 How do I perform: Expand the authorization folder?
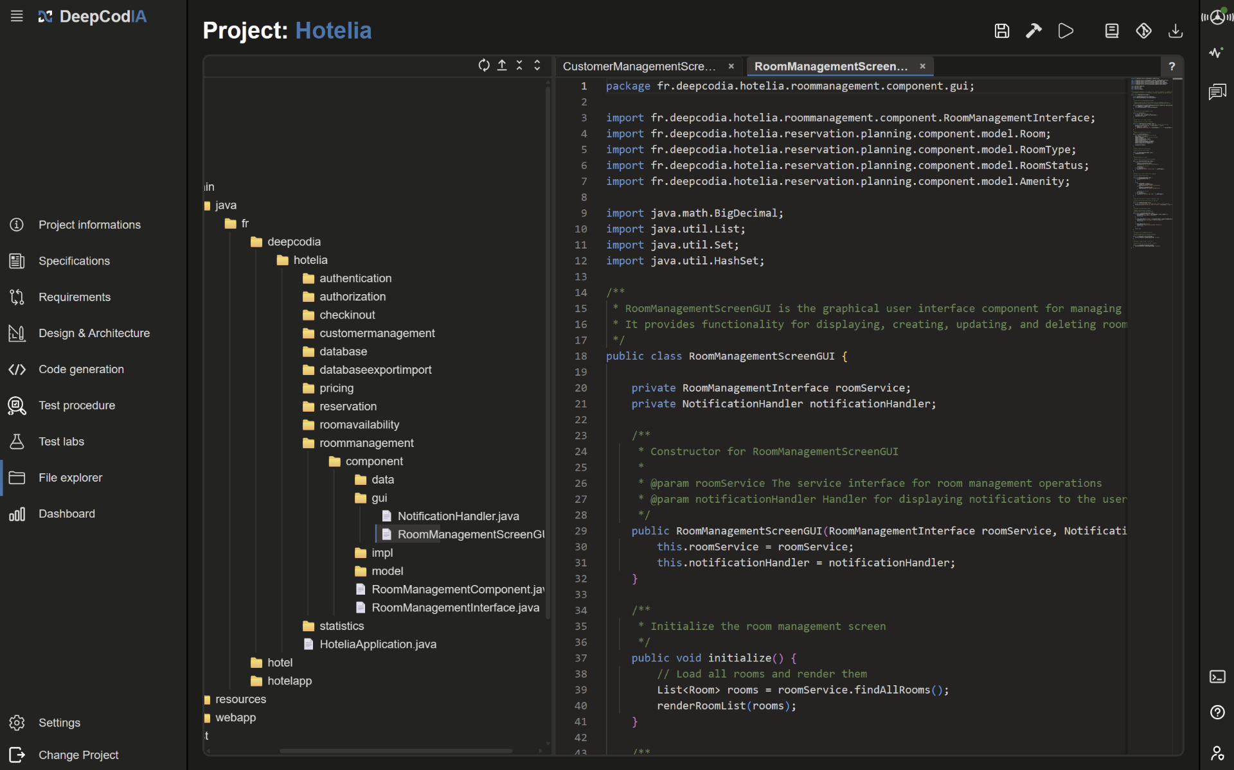(x=344, y=297)
